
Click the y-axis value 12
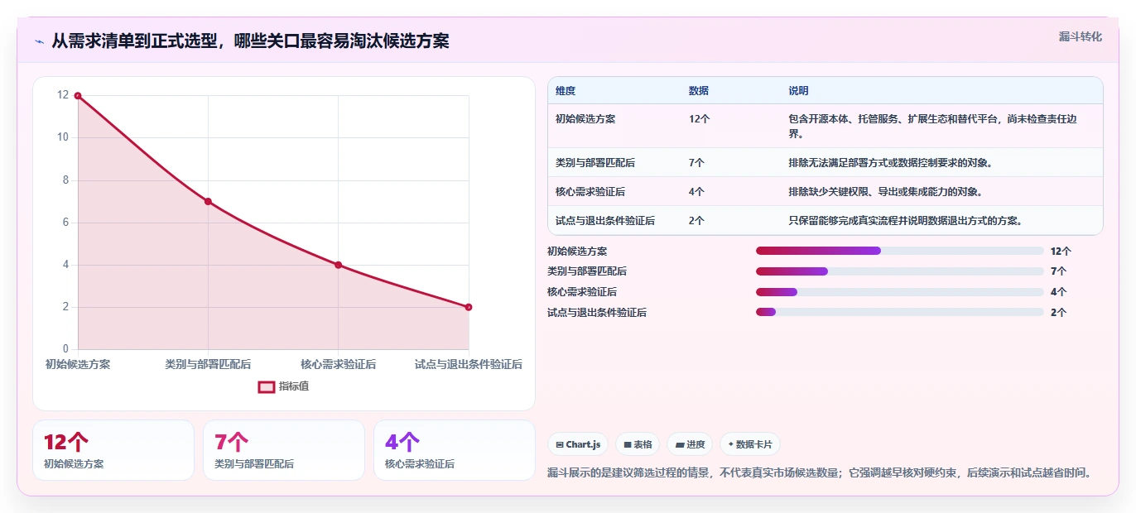coord(63,95)
